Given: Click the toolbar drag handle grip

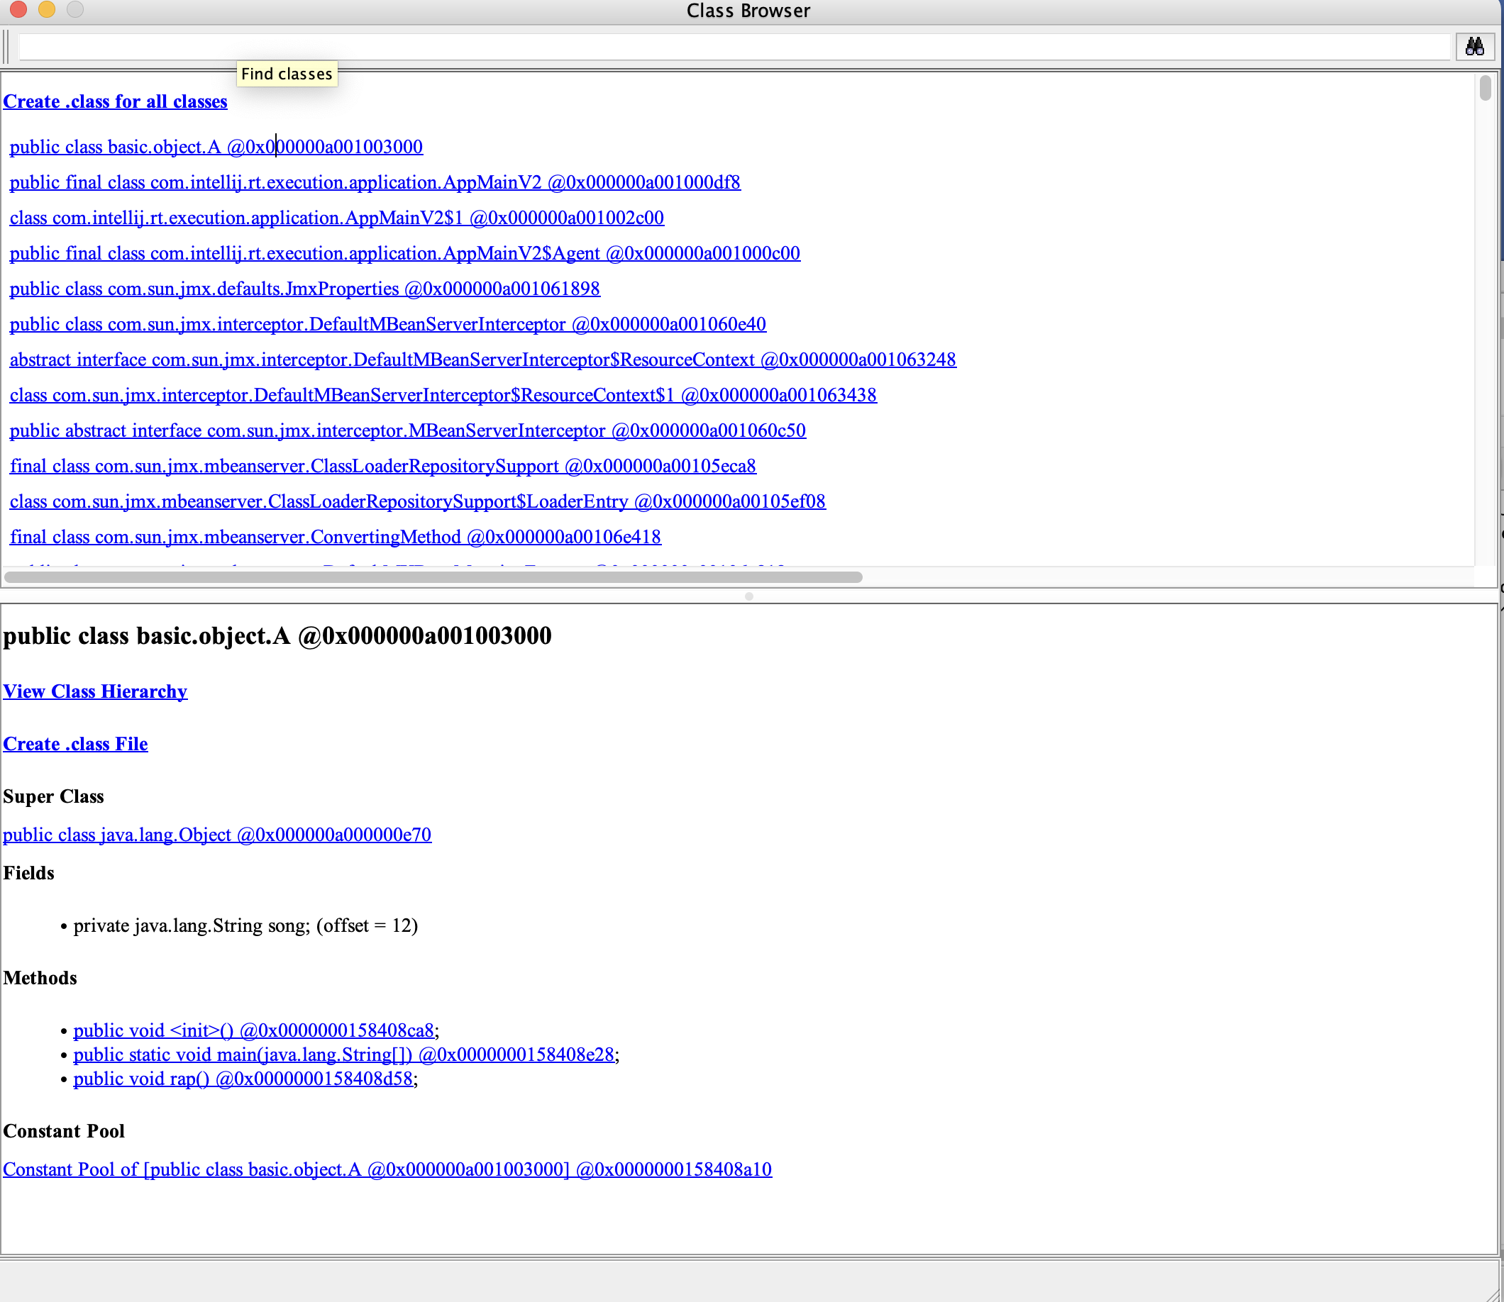Looking at the screenshot, I should (x=6, y=48).
